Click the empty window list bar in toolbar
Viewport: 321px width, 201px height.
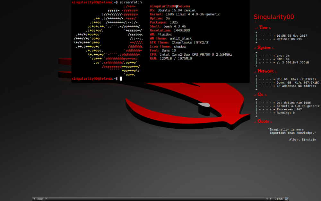pos(156,199)
